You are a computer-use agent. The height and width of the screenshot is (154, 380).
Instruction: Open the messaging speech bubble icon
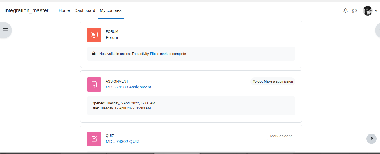click(354, 11)
